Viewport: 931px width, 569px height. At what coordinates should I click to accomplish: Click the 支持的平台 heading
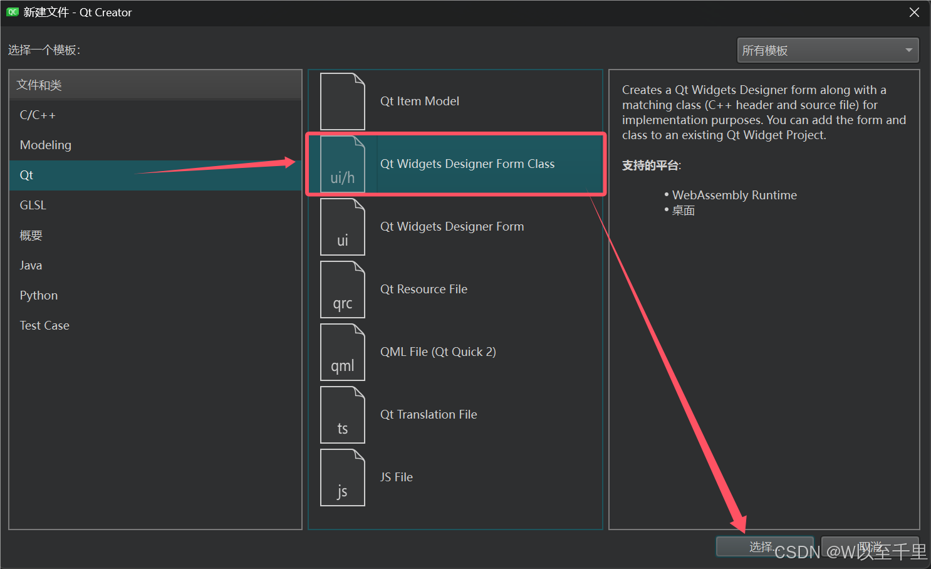(651, 165)
